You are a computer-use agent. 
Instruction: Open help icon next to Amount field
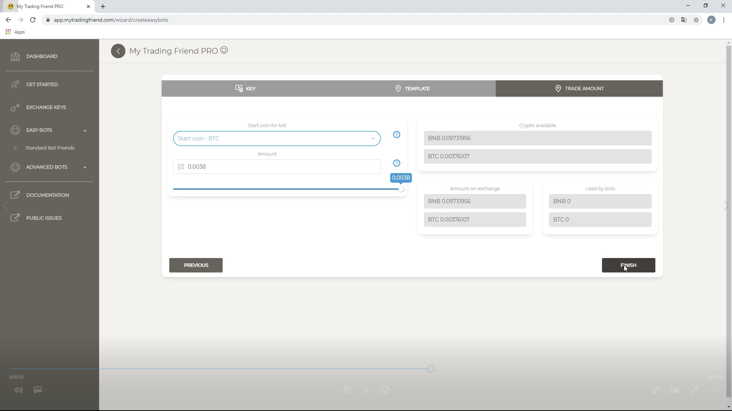click(396, 163)
